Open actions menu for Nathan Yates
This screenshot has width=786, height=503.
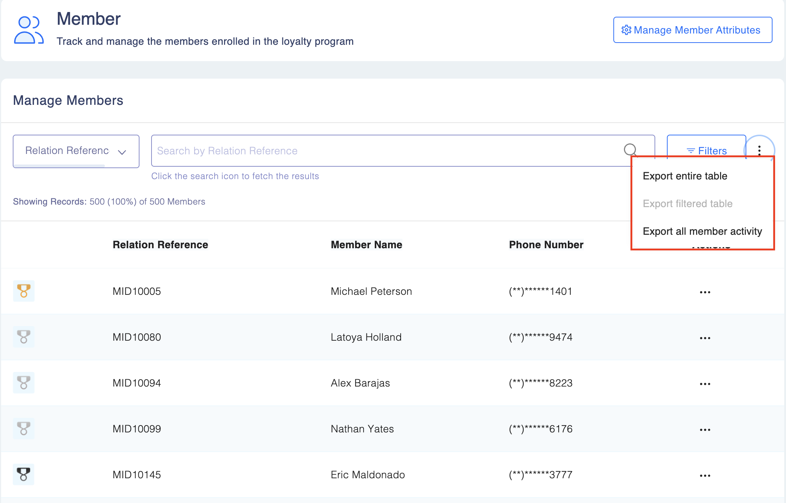(705, 429)
